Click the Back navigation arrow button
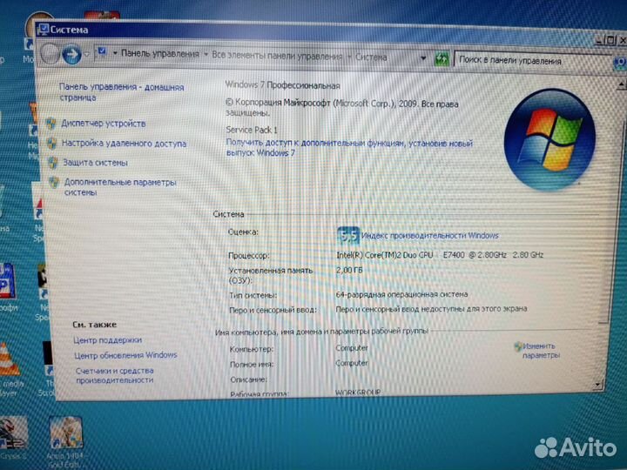 [x=50, y=54]
